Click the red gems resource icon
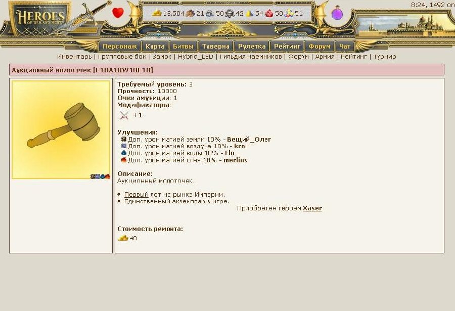Screen dimensions: 455x311 point(269,13)
